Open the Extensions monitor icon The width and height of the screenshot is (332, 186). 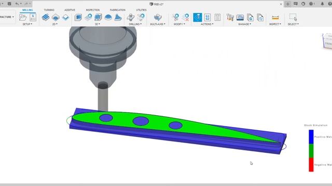[x=296, y=4]
